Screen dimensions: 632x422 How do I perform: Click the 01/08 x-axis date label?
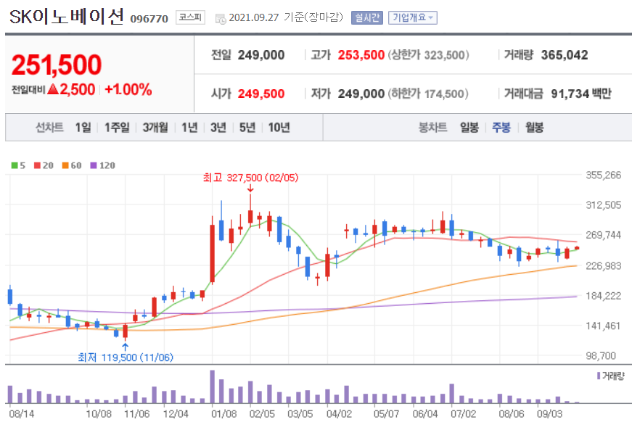tap(224, 413)
